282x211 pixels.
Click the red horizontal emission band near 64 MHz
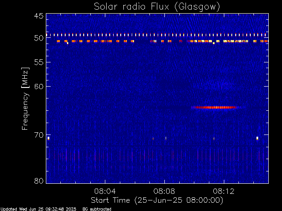point(216,107)
